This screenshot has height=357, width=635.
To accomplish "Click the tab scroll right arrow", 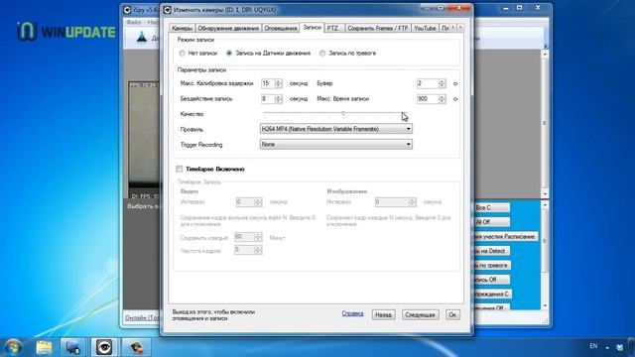I will [x=460, y=28].
